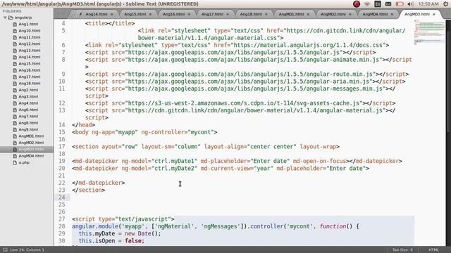Open Ang6.html from the sidebar

click(28, 110)
